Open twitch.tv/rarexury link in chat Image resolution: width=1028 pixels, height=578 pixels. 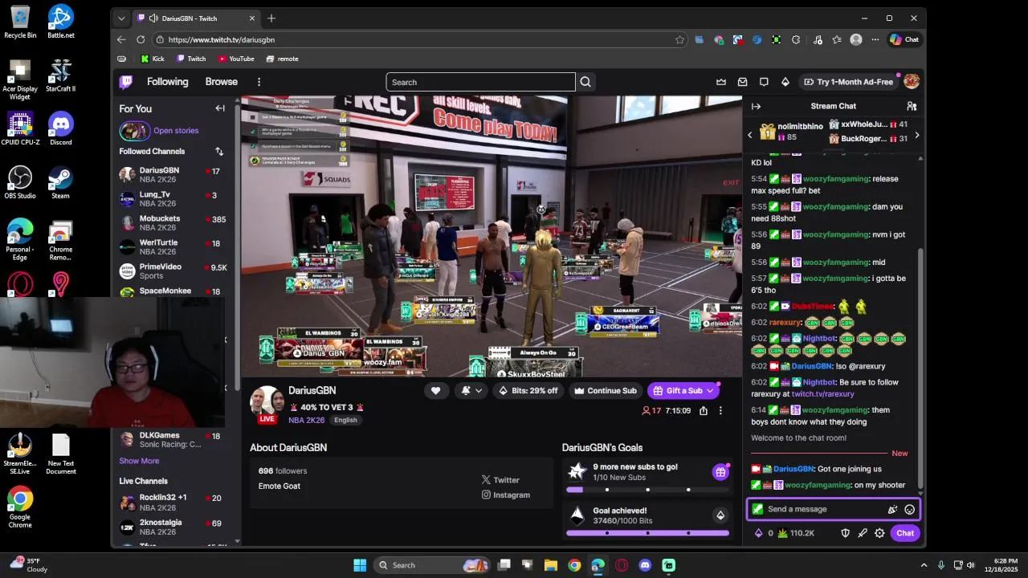click(823, 394)
